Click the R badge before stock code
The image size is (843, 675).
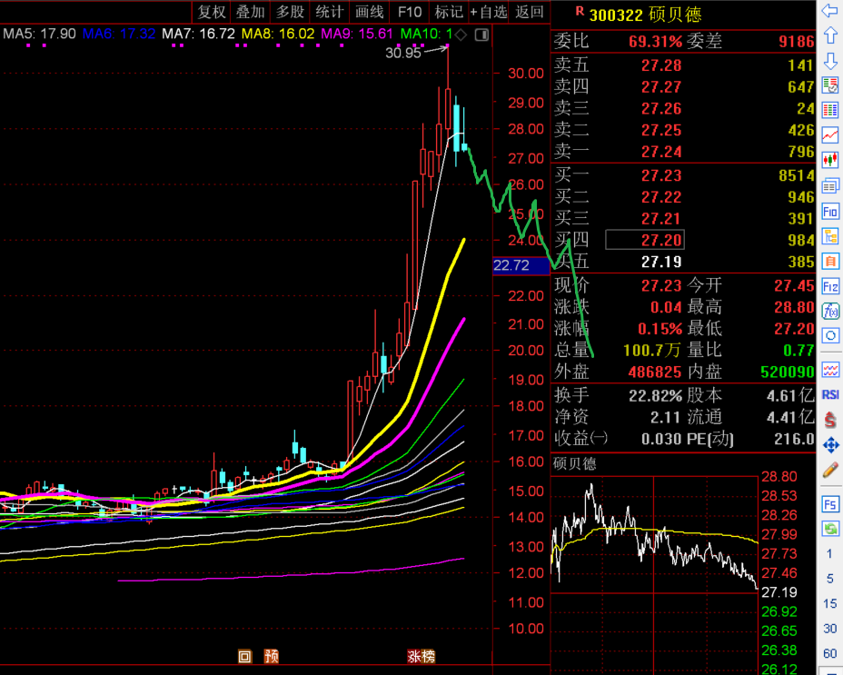[580, 11]
